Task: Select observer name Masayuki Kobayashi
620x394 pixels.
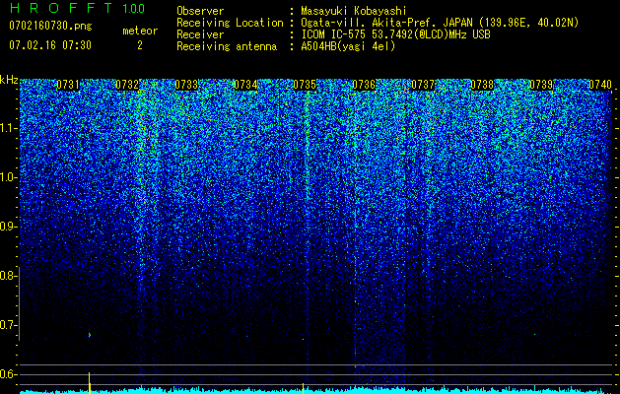Action: point(354,12)
